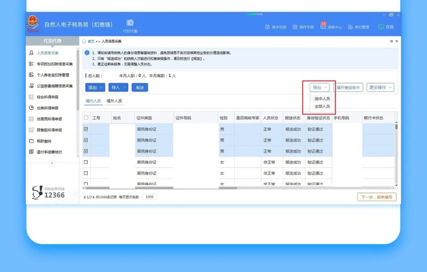This screenshot has width=427, height=272.
Task: Toggle the select-all checkbox in table header
Action: 86,118
